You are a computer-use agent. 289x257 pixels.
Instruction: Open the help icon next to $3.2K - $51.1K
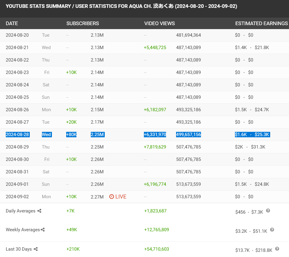coord(272,230)
